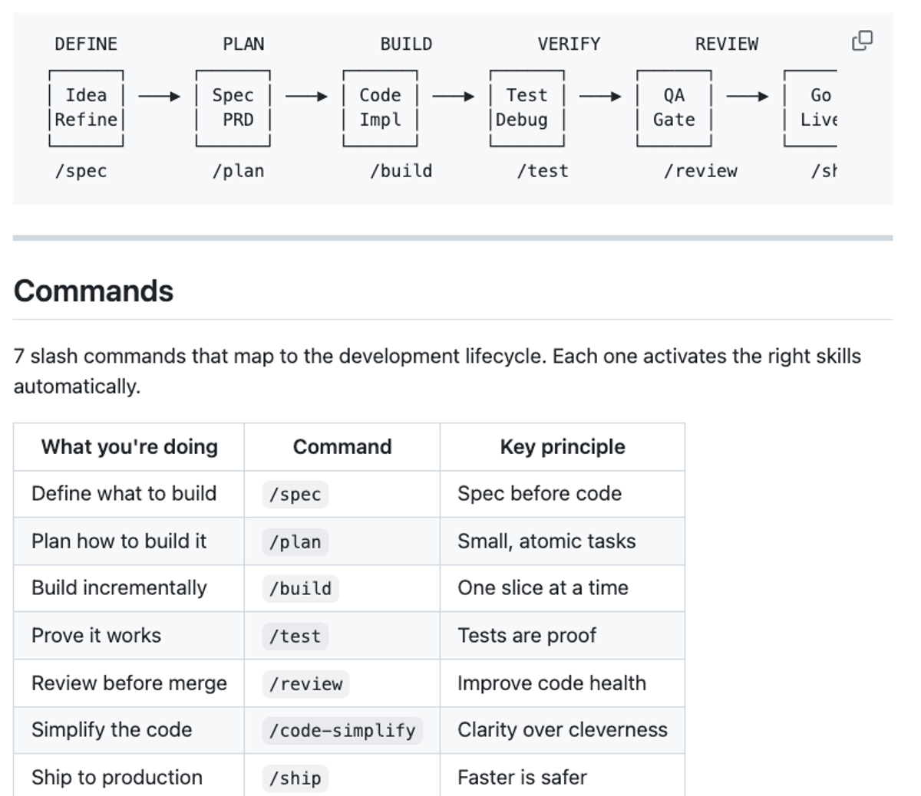921x796 pixels.
Task: Select the /test command in the table
Action: 295,636
